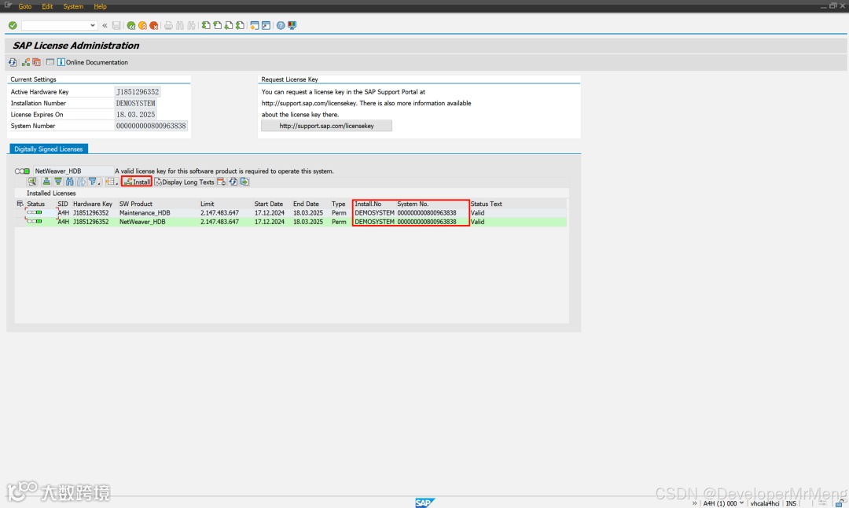Click the Find Next icon in the license toolbar

[81, 182]
